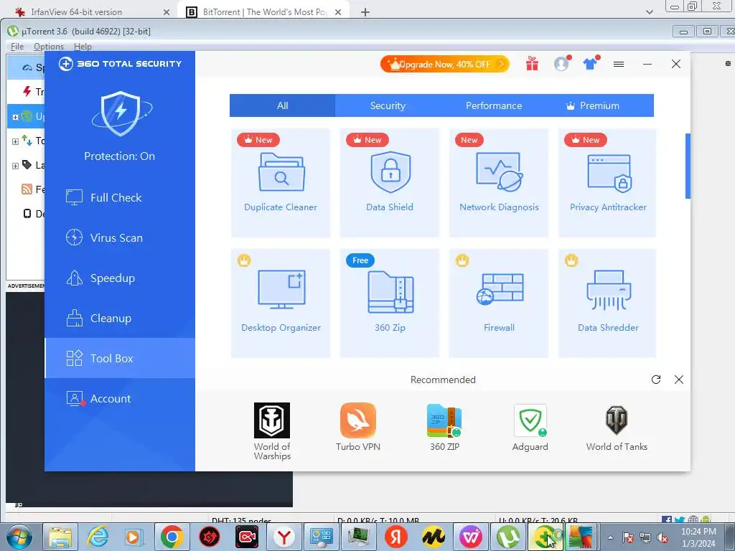This screenshot has height=551, width=735.
Task: Click the recommended 360 ZIP app
Action: pyautogui.click(x=444, y=427)
